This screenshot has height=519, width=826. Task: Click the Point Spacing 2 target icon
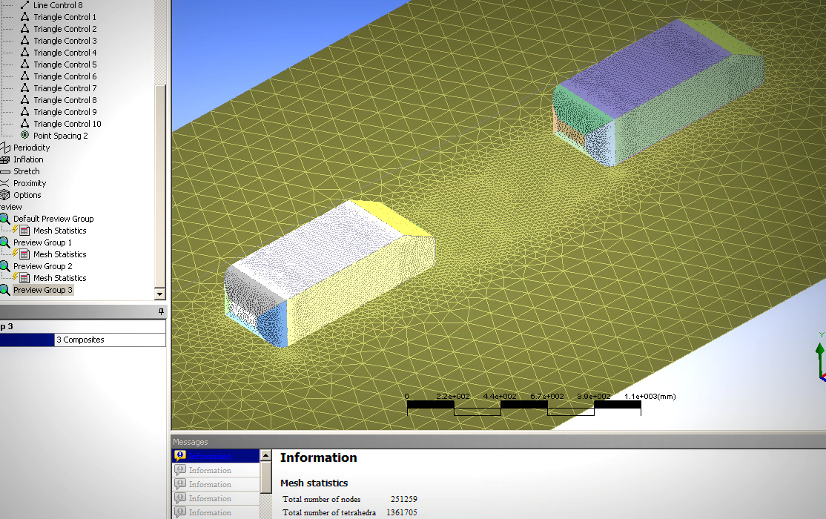point(25,136)
